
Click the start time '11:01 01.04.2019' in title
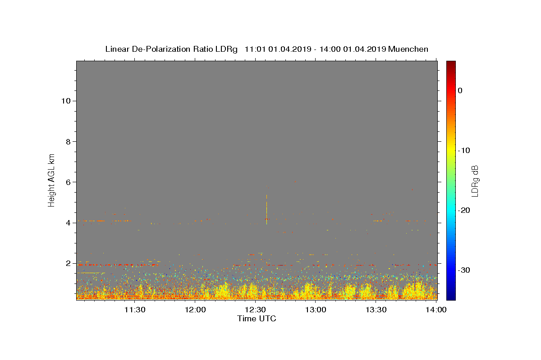point(278,49)
